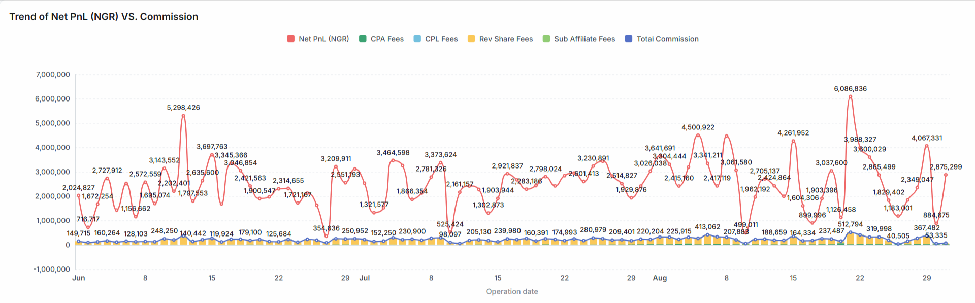
Task: Click the 512,794 Total Commission point
Action: coord(850,232)
